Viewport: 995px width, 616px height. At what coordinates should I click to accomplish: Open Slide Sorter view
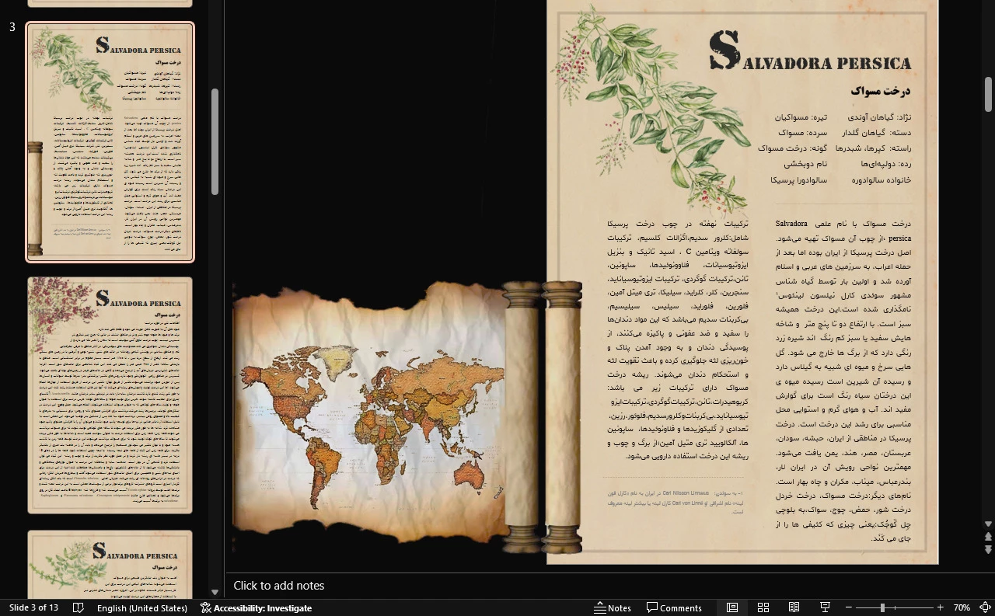click(x=763, y=607)
